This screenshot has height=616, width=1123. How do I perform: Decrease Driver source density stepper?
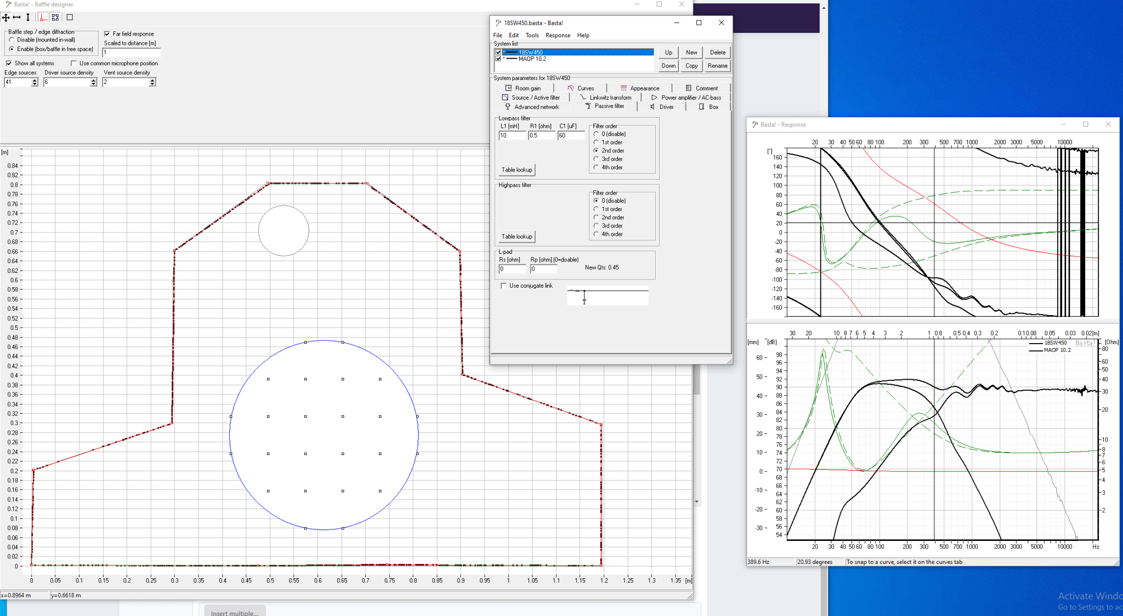tap(93, 84)
